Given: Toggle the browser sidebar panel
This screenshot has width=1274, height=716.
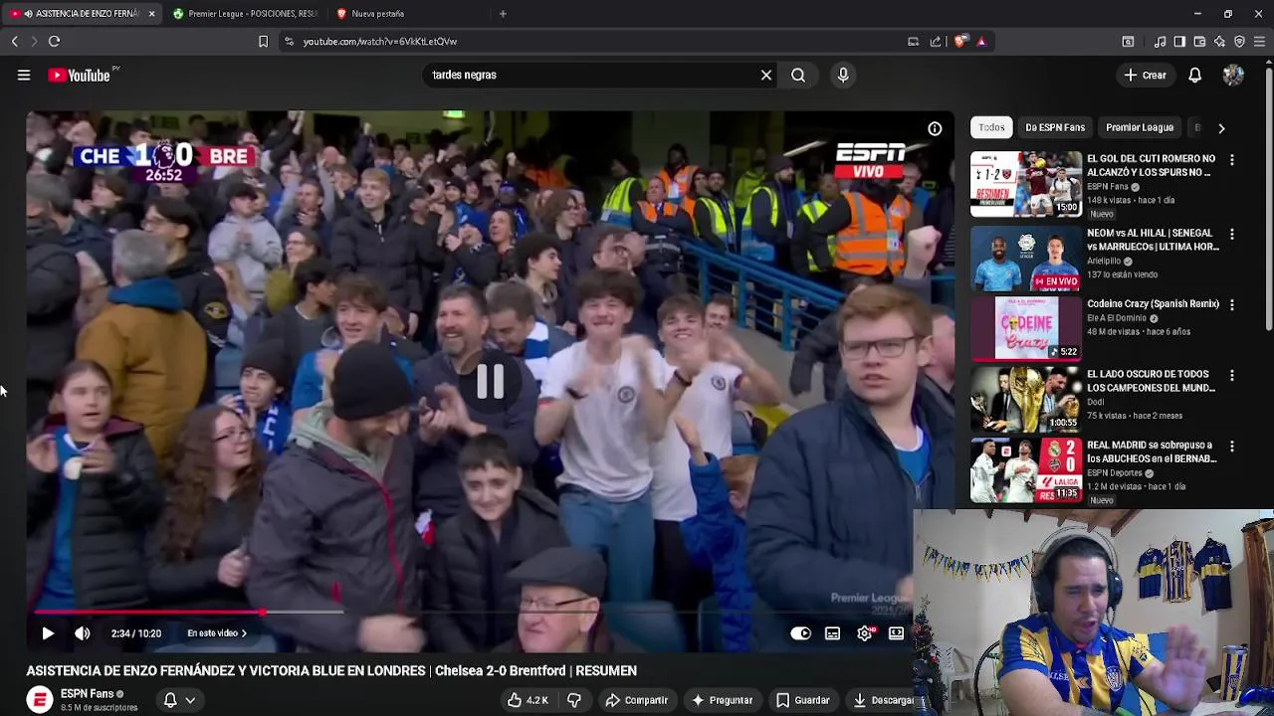Looking at the screenshot, I should (x=1179, y=42).
